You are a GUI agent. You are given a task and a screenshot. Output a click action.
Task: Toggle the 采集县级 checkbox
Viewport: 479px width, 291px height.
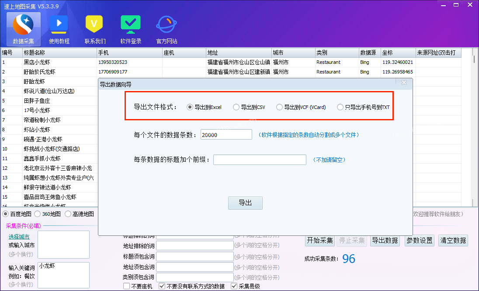(x=246, y=286)
